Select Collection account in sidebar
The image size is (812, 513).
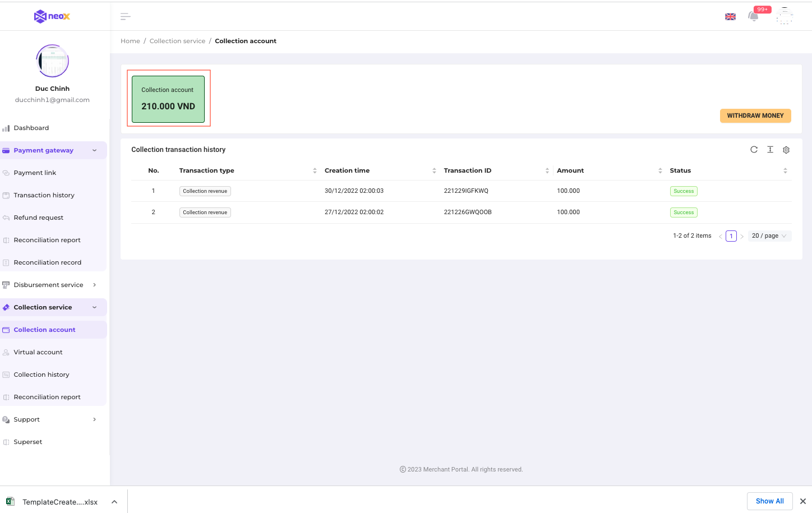click(x=53, y=330)
